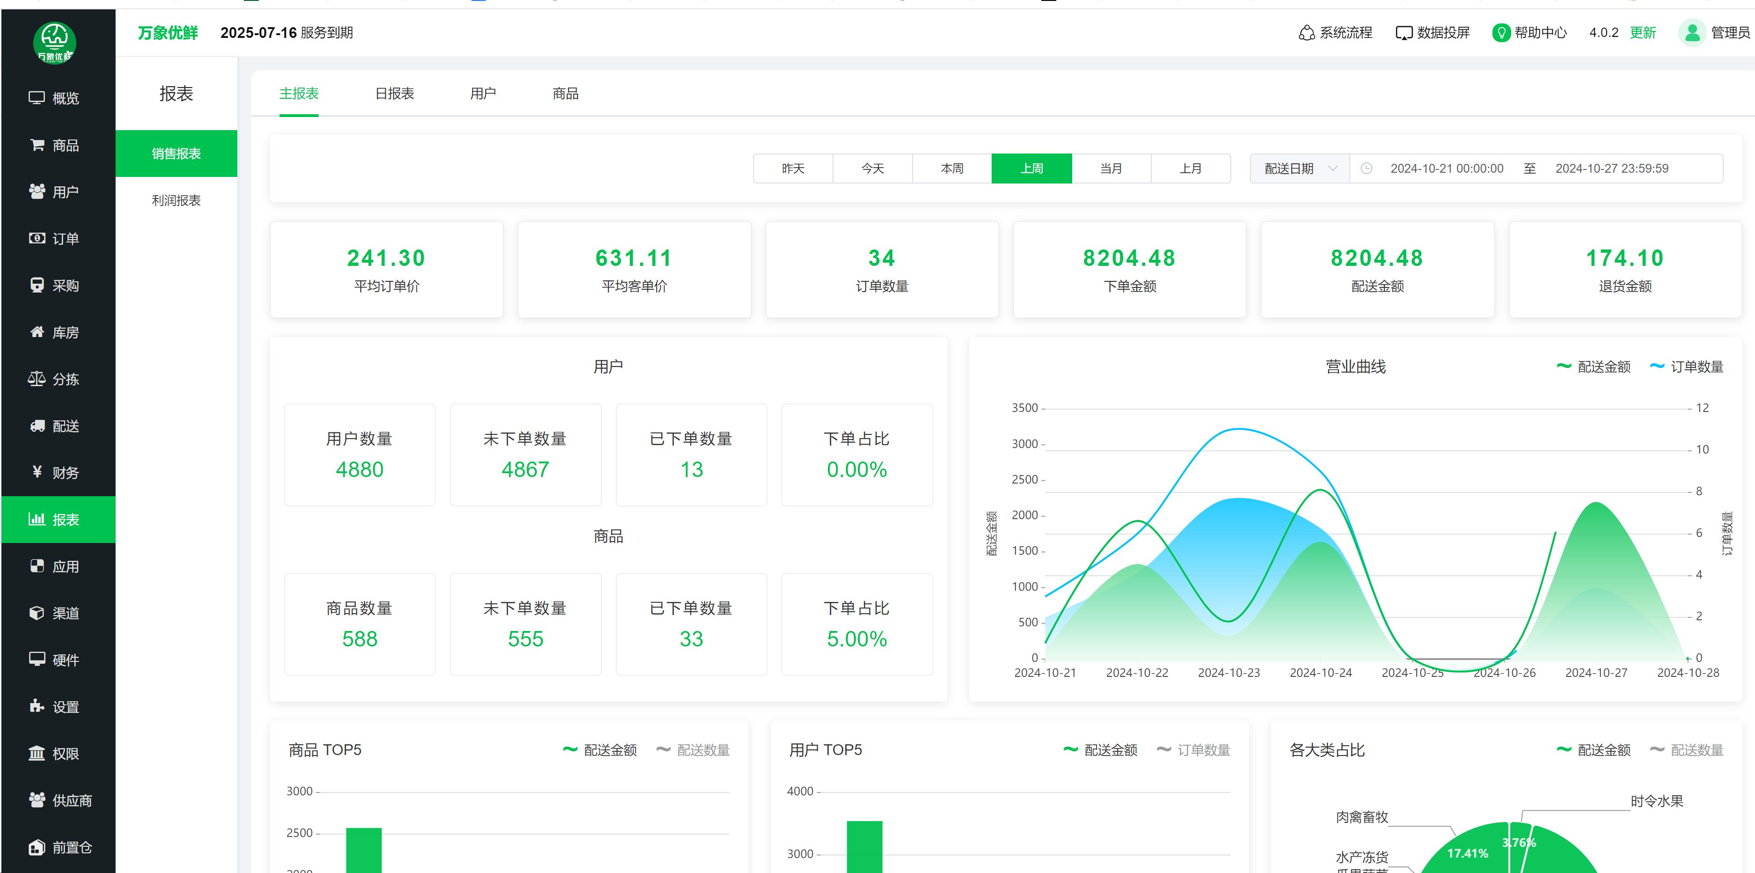This screenshot has height=873, width=1755.
Task: Toggle 订单数量 legend in 营业曲线 chart
Action: click(x=1686, y=367)
